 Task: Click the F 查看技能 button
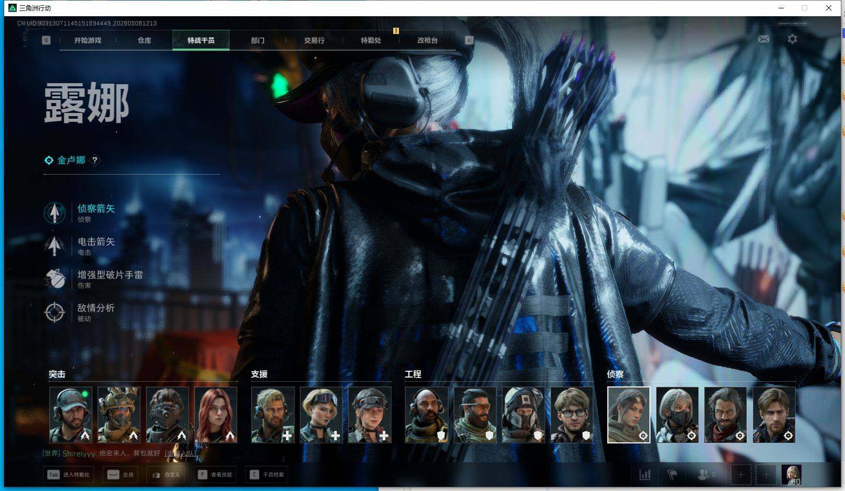pyautogui.click(x=214, y=475)
